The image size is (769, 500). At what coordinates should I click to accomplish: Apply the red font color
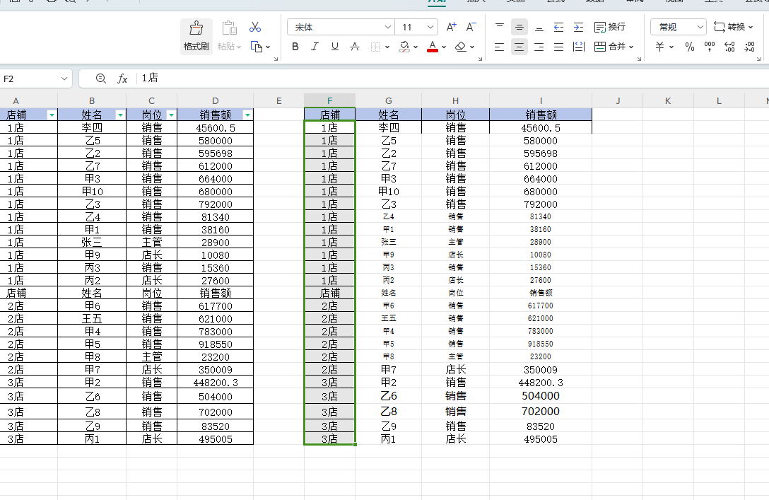433,47
